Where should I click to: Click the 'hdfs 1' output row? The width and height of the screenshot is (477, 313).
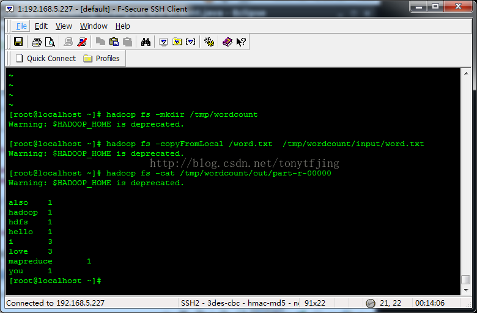pos(31,222)
